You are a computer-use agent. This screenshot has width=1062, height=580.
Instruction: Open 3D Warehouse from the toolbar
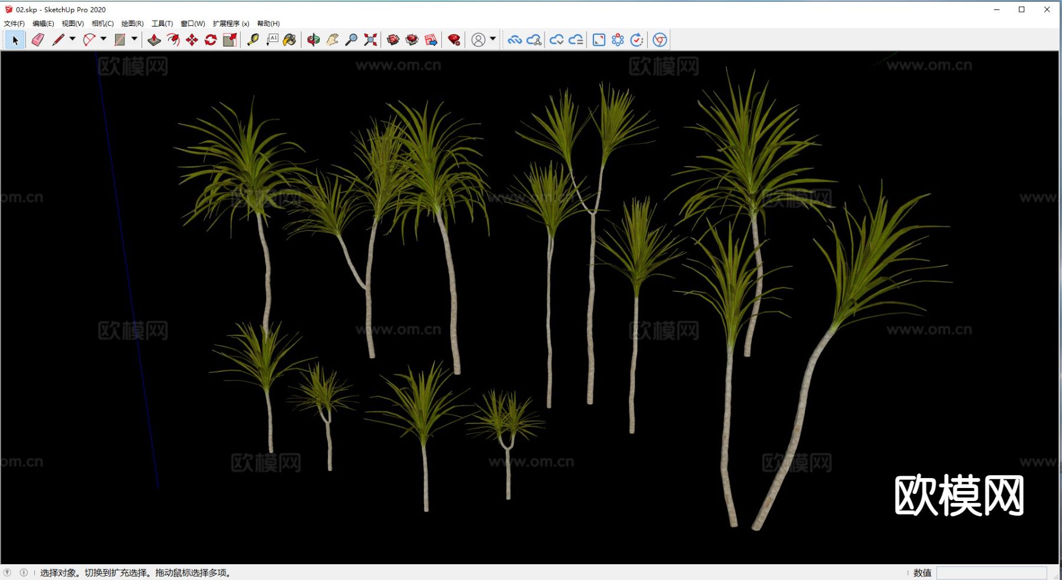pos(393,39)
